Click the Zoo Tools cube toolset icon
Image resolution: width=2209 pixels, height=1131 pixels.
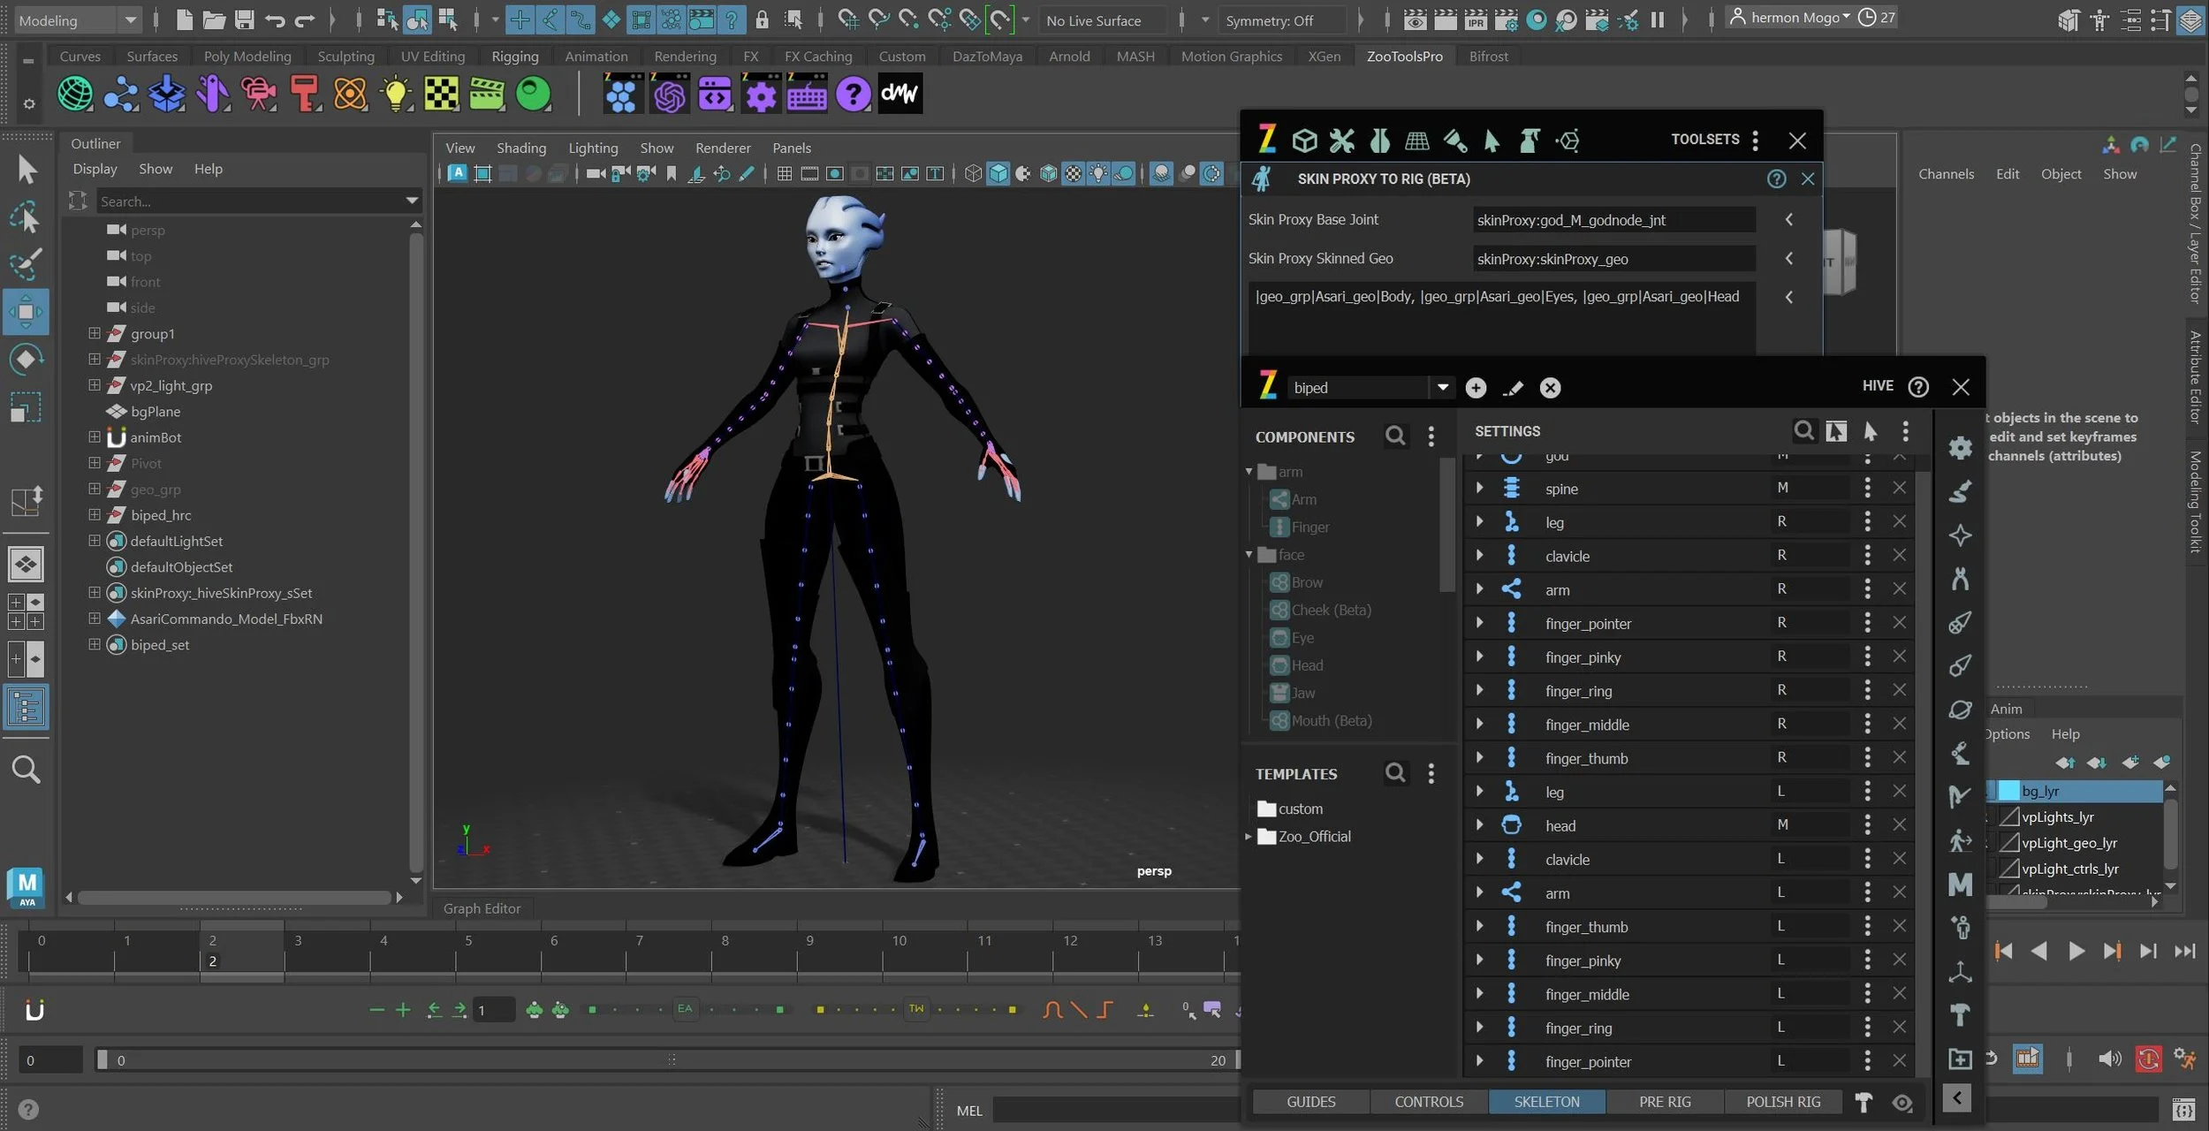(1304, 140)
